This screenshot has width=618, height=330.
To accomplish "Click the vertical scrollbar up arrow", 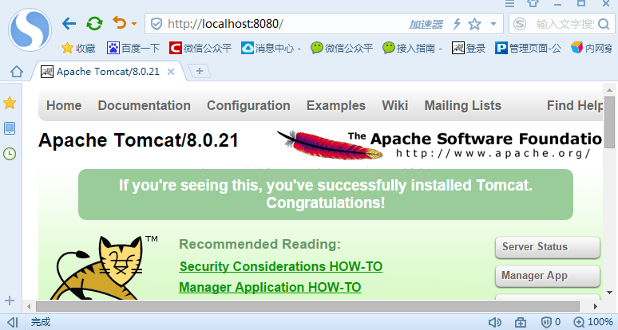I will 610,90.
